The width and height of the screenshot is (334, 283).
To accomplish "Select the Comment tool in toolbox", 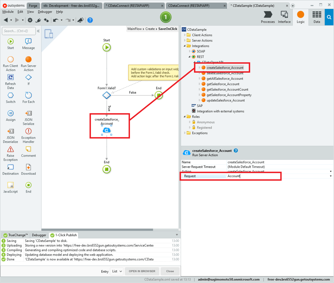I will [x=28, y=152].
